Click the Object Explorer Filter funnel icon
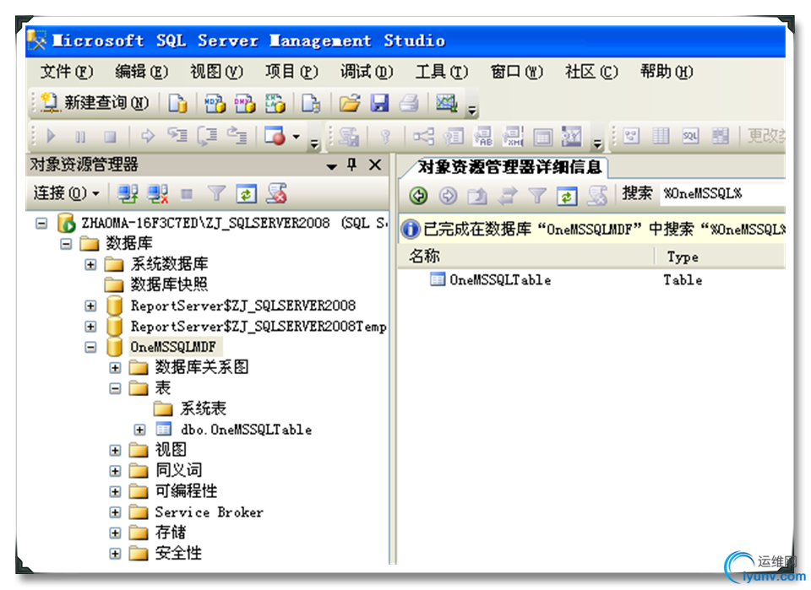 pos(216,194)
